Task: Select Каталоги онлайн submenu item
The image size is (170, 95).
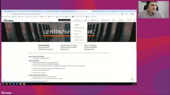Action: 79,40
